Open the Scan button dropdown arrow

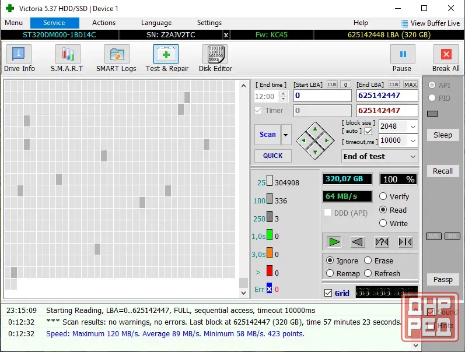(x=286, y=135)
